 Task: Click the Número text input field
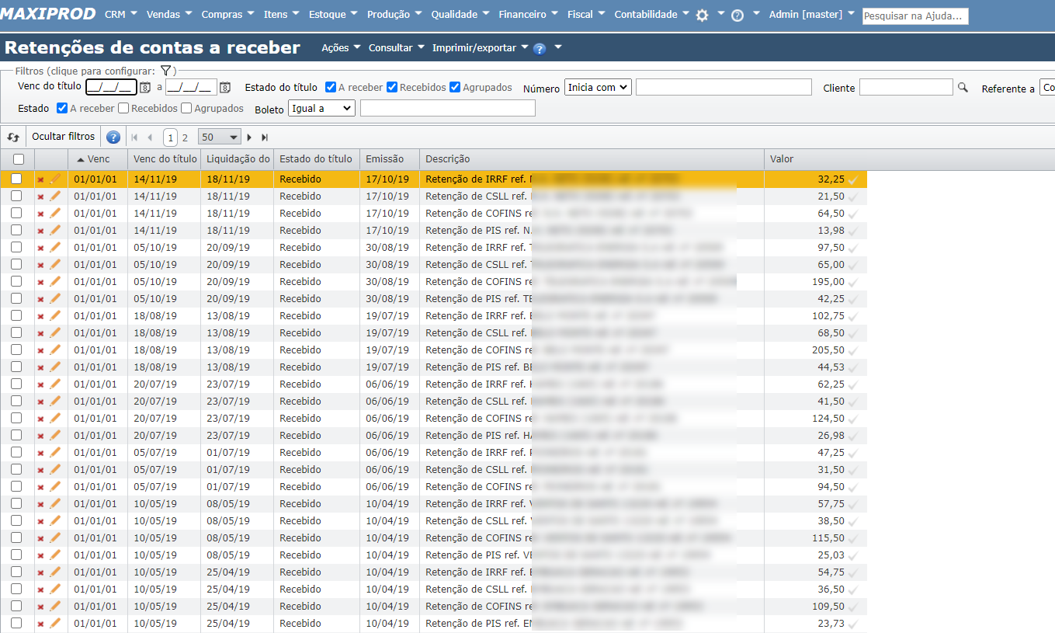724,87
